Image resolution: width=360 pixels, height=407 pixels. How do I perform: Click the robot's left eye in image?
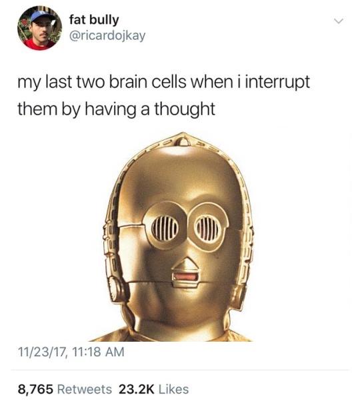(x=165, y=228)
